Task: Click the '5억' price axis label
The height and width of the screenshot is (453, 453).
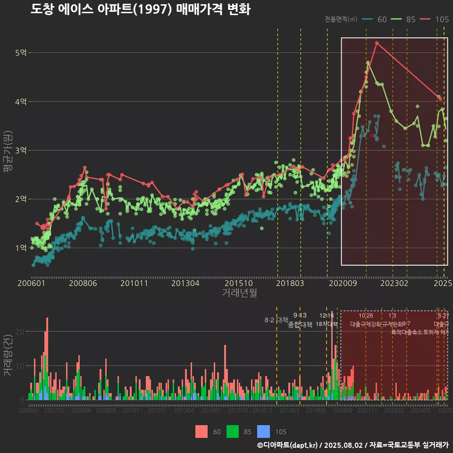Action: coord(21,52)
